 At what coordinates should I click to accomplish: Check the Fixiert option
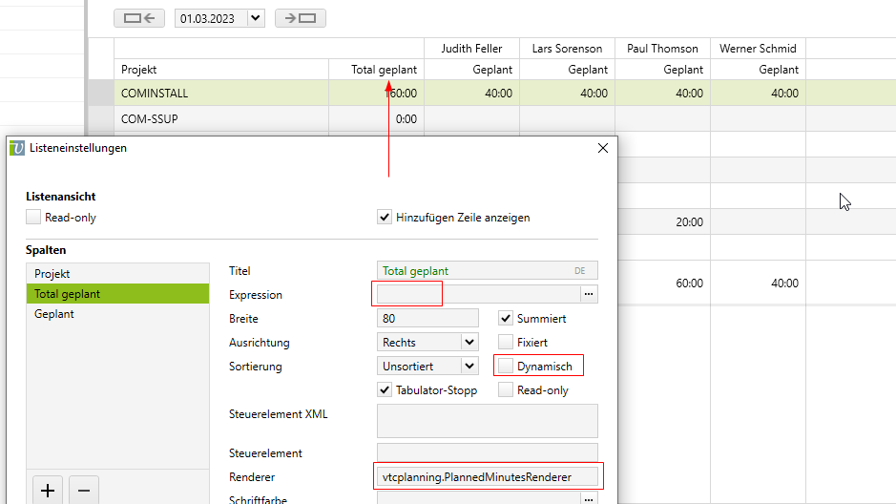(x=506, y=343)
